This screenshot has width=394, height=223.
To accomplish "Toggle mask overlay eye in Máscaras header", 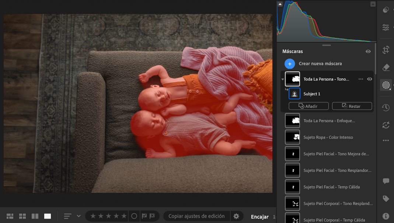I will pyautogui.click(x=368, y=52).
